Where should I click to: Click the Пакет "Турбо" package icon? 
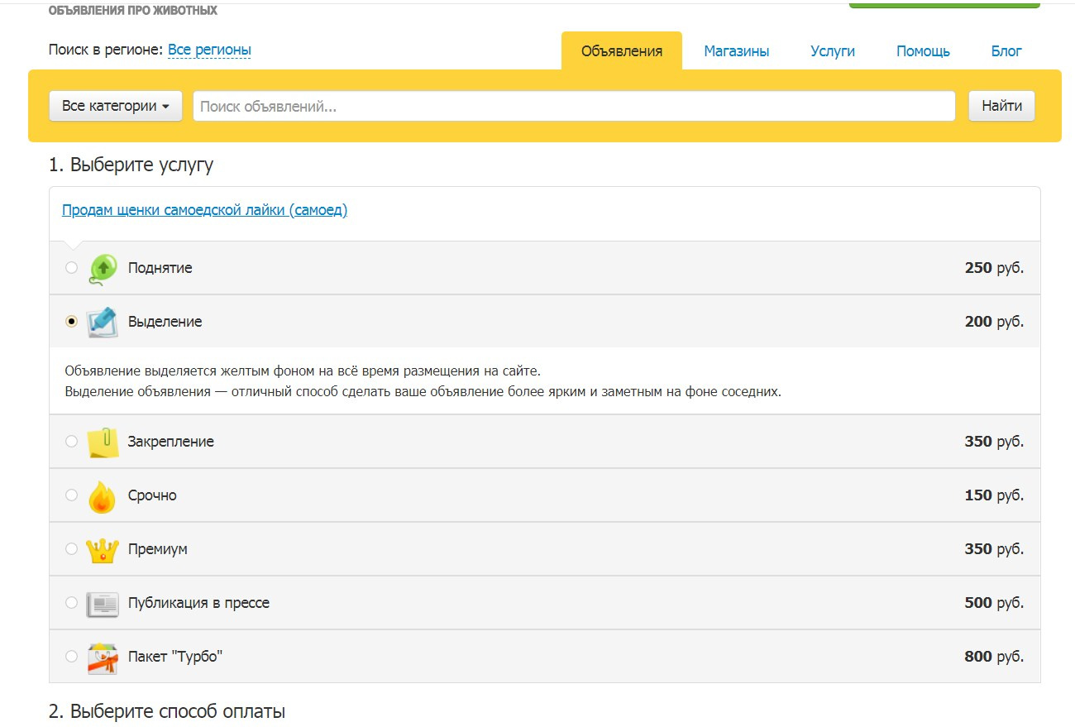103,658
